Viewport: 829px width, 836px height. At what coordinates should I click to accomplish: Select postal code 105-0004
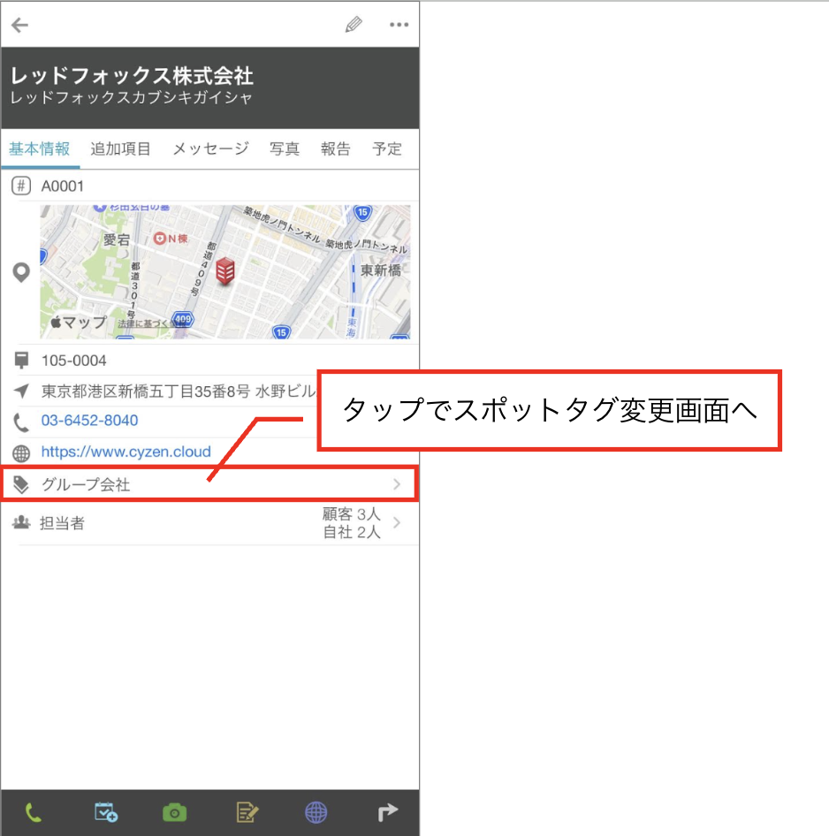tap(74, 361)
